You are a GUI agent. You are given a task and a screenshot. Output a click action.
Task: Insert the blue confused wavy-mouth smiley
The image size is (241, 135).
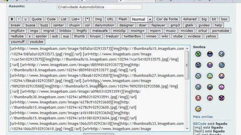[198, 87]
